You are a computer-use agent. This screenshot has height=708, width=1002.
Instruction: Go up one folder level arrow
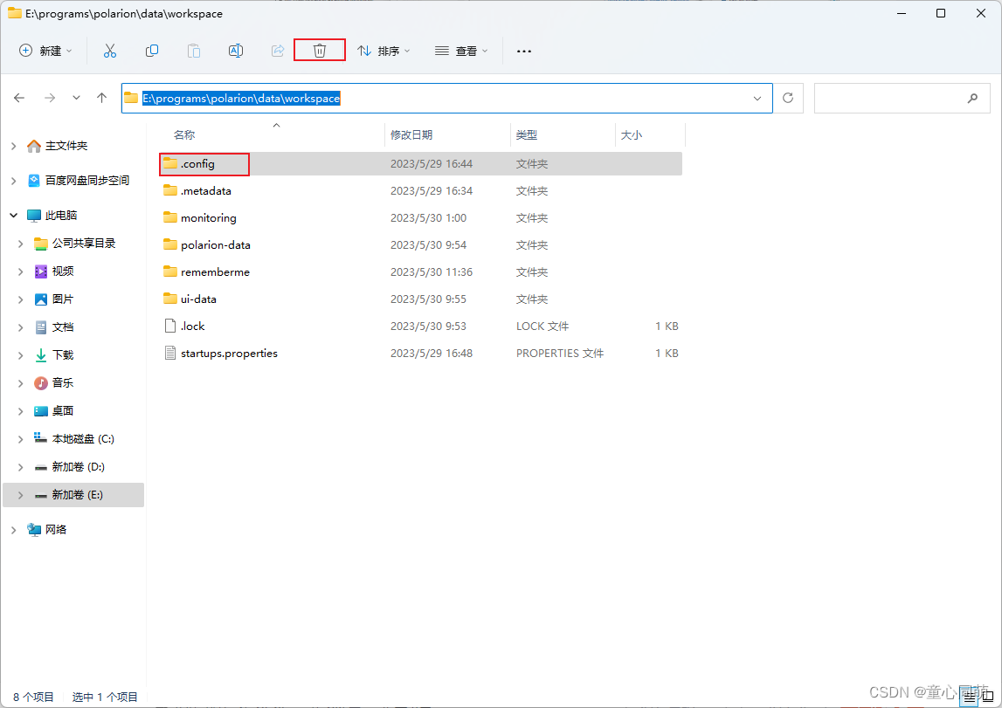tap(101, 98)
